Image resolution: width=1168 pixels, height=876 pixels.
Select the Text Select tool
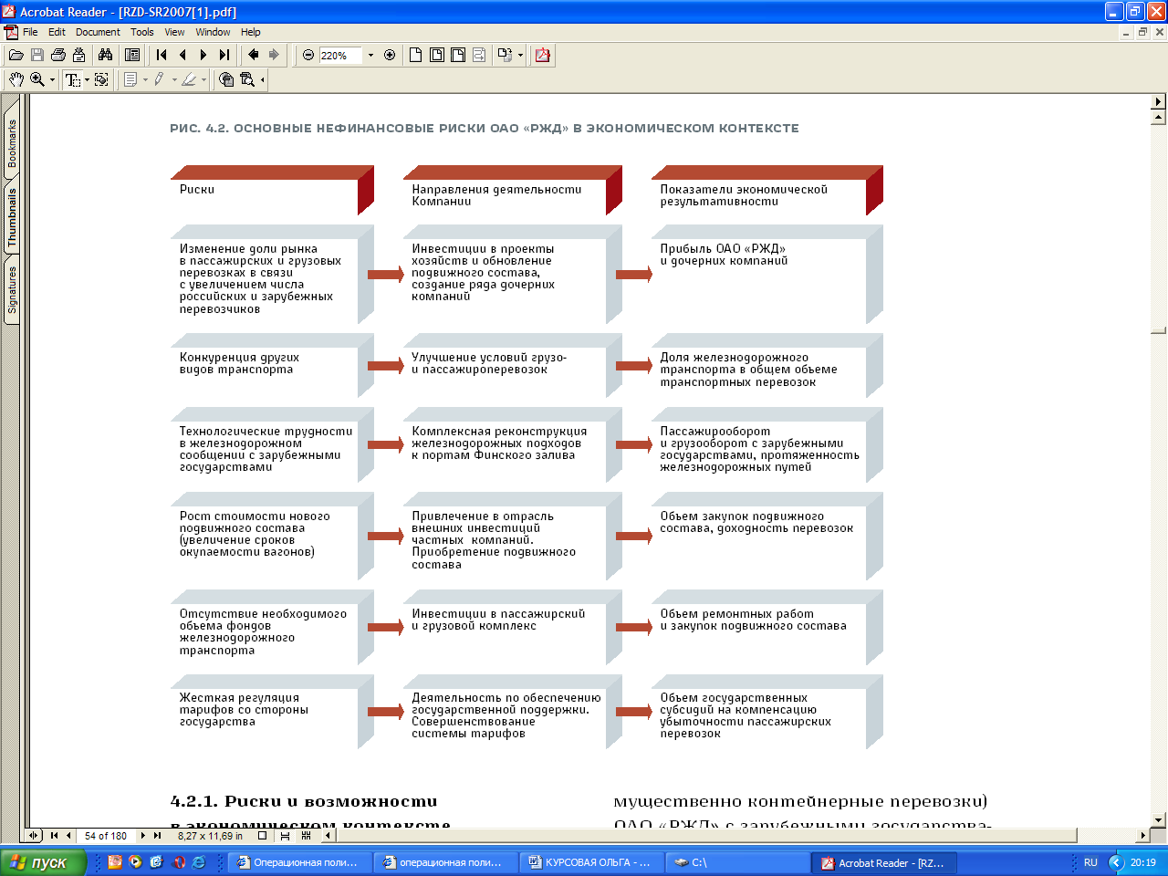pyautogui.click(x=72, y=79)
